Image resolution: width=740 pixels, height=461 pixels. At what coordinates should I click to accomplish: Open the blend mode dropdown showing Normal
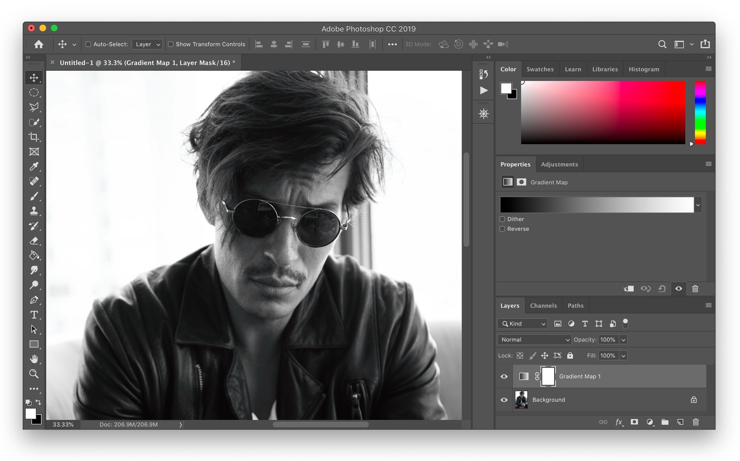(534, 339)
